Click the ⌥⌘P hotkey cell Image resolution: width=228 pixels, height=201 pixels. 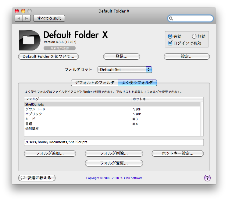(137, 114)
